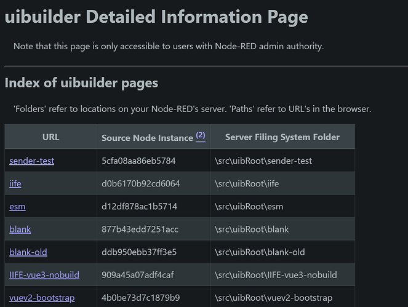Go to the blank-old page link
This screenshot has width=408, height=307.
point(28,252)
